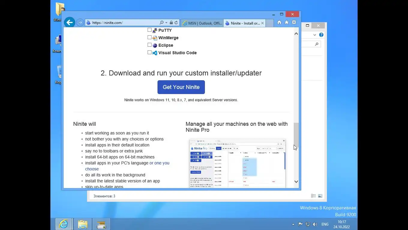The height and width of the screenshot is (230, 408).
Task: Click the Get Your Ninite button
Action: click(181, 87)
